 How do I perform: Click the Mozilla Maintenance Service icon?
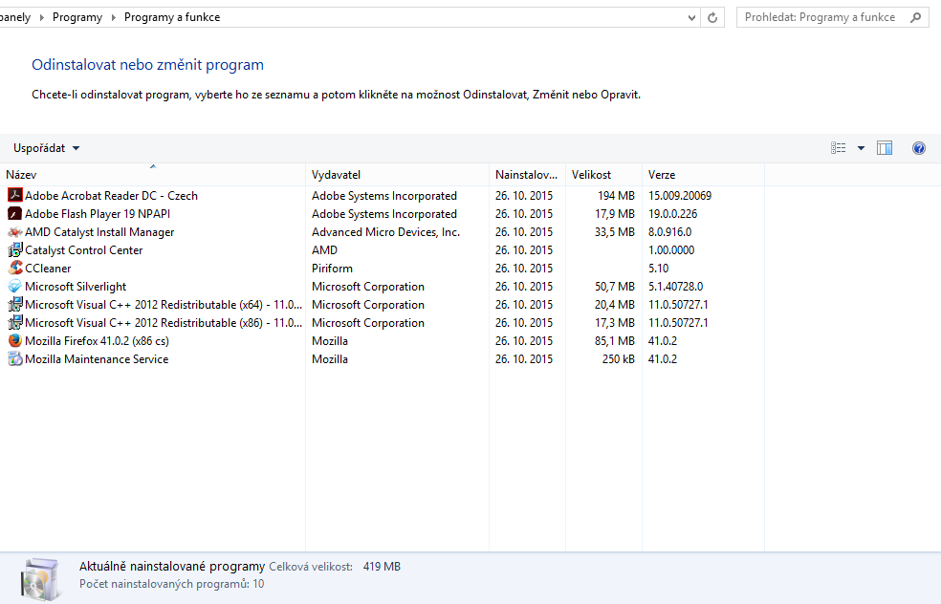pos(14,359)
